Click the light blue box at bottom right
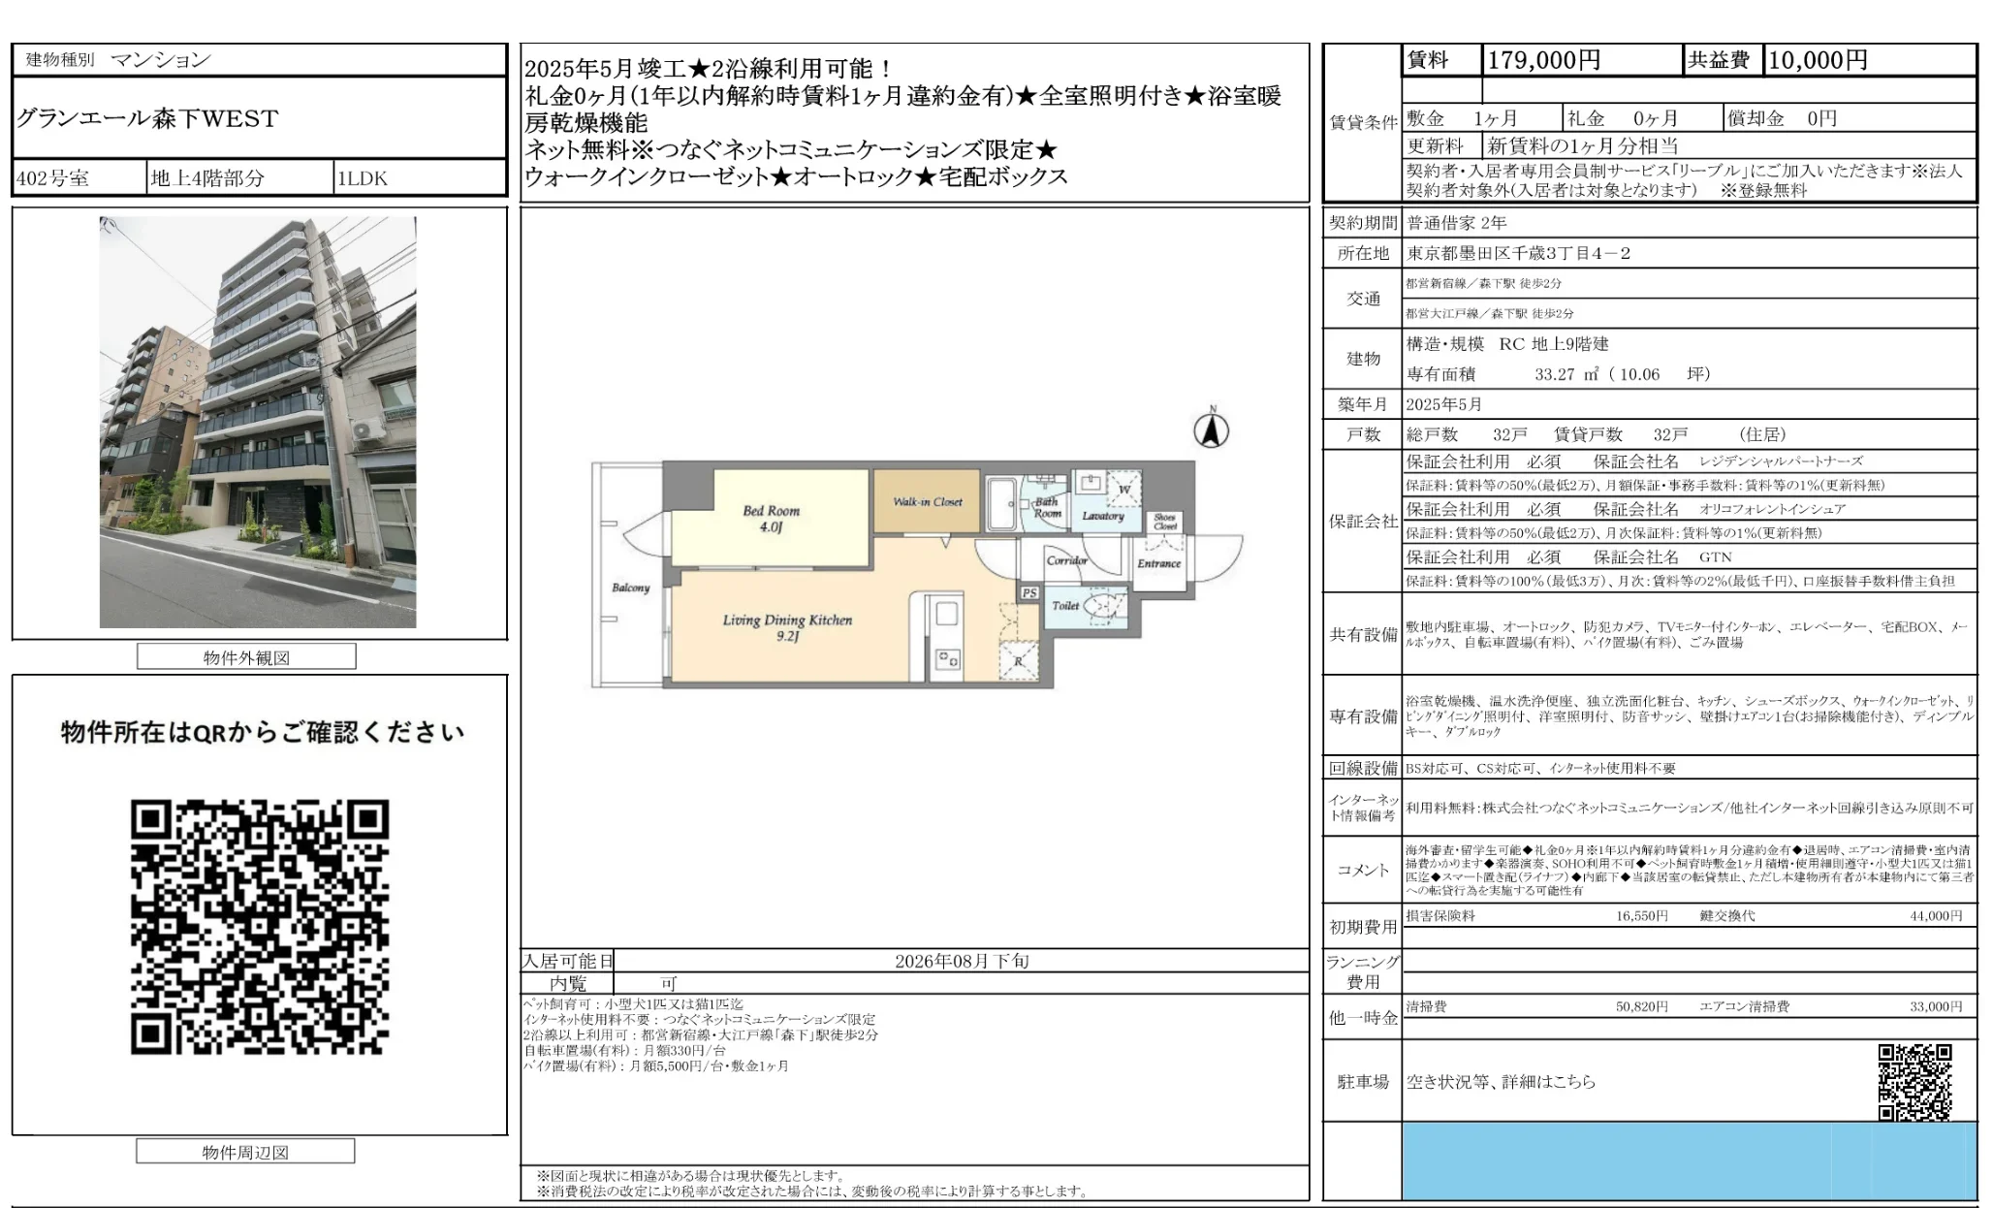Viewport: 1993px width, 1208px height. click(1690, 1161)
